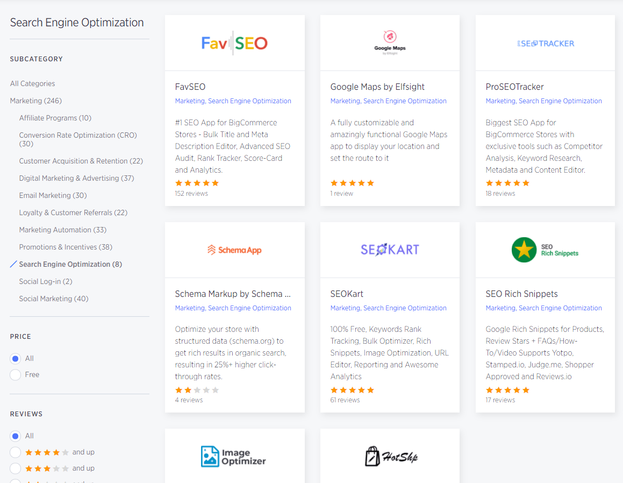Click the FavSEO star rating

point(197,183)
